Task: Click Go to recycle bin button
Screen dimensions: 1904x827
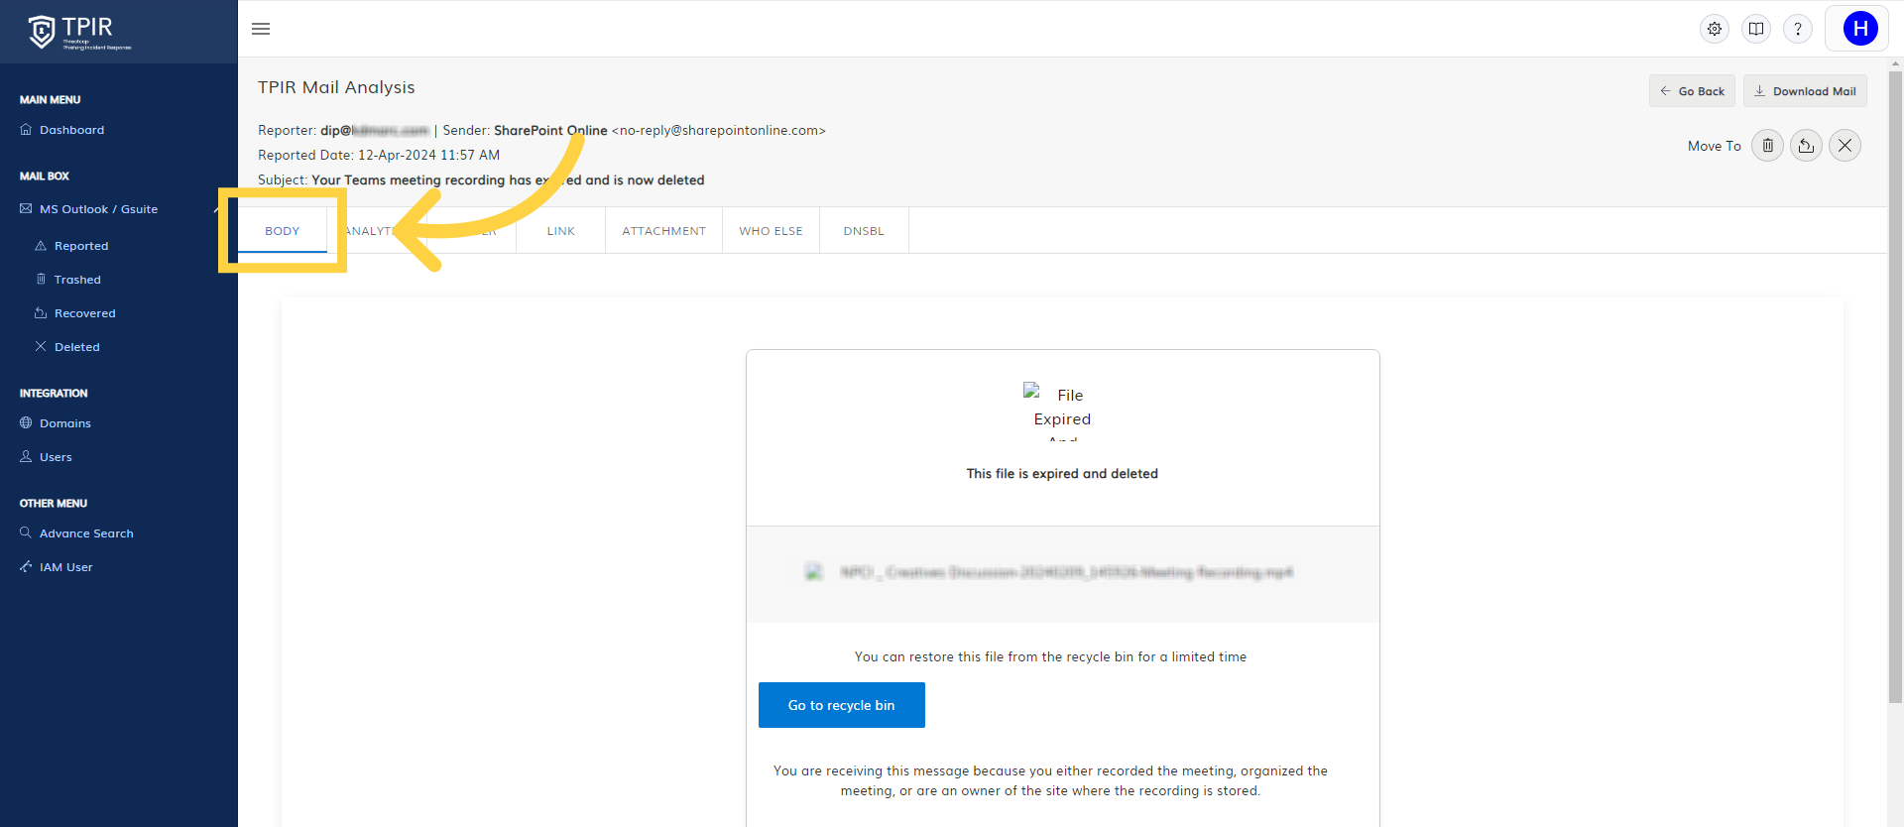Action: tap(842, 705)
